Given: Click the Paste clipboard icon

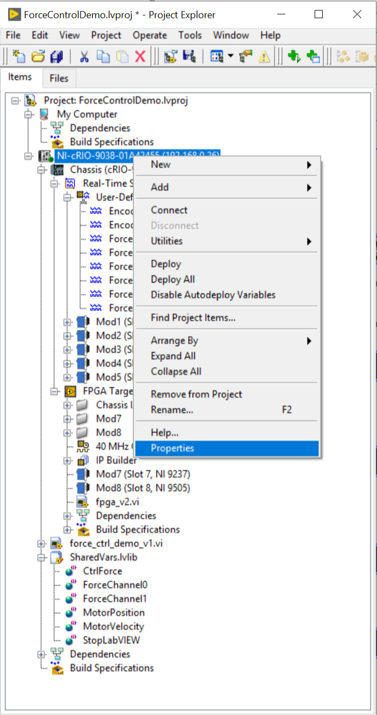Looking at the screenshot, I should coord(122,56).
